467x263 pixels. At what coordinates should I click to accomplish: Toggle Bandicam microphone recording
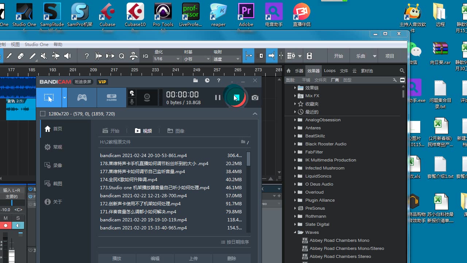[132, 102]
